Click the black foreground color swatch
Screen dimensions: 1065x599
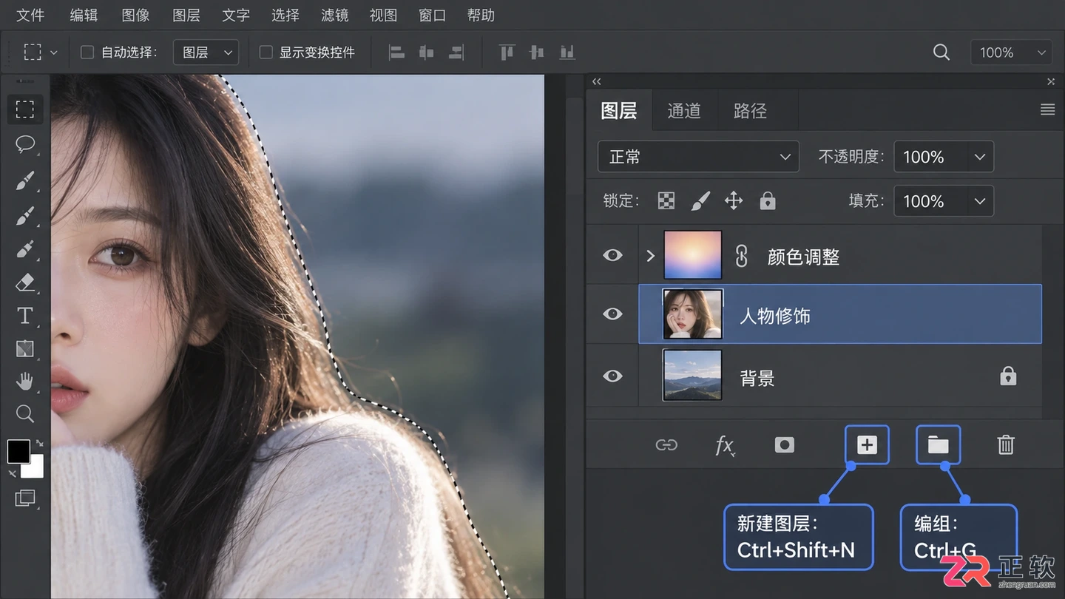[x=18, y=450]
